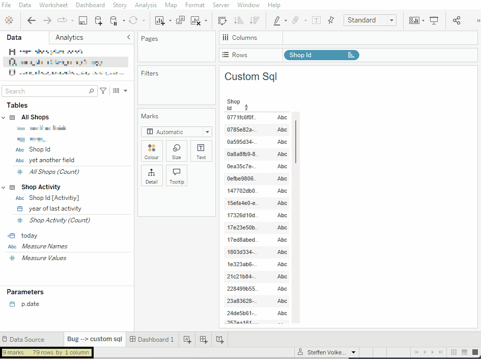Collapse the All Shops table

(x=4, y=118)
